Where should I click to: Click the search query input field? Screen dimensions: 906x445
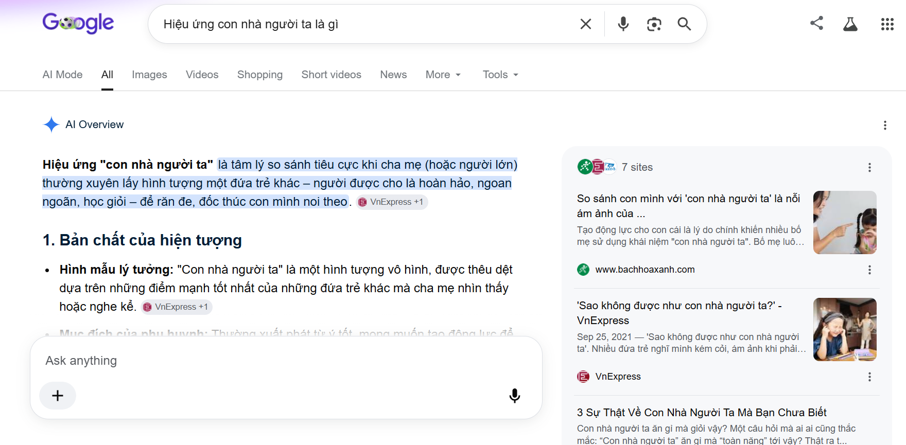pos(365,24)
